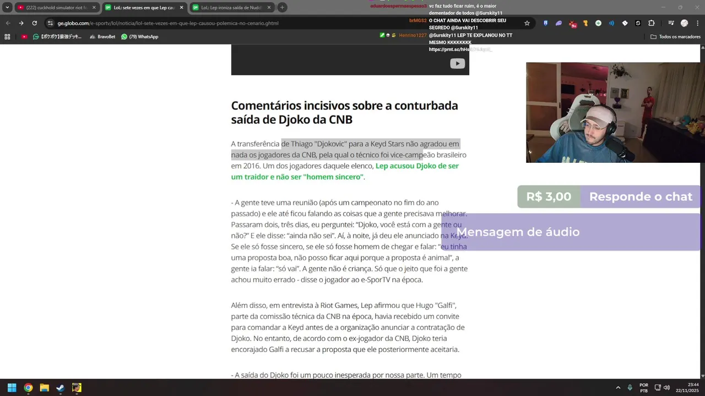Close the 'LoL: sete vezes em que Lep' tab
The height and width of the screenshot is (396, 705).
click(x=181, y=8)
